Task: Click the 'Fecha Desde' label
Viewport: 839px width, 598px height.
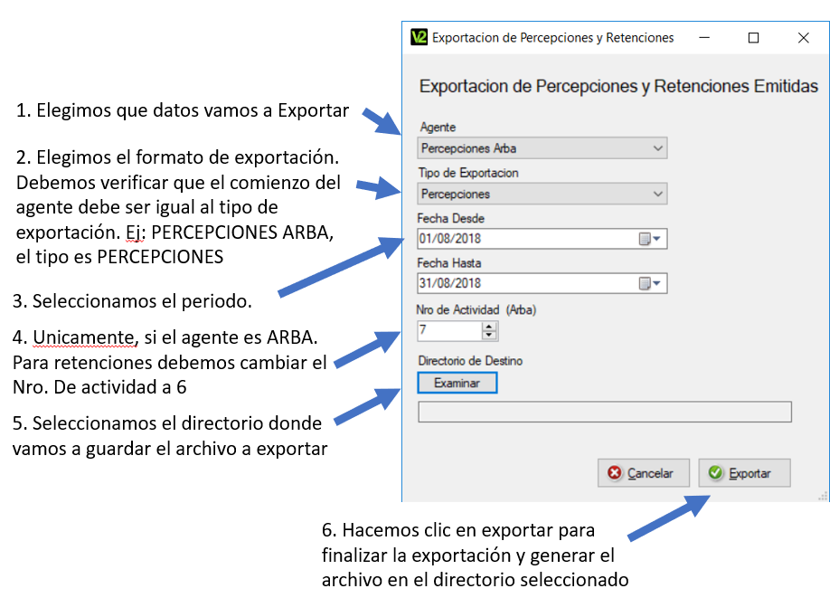Action: tap(450, 218)
